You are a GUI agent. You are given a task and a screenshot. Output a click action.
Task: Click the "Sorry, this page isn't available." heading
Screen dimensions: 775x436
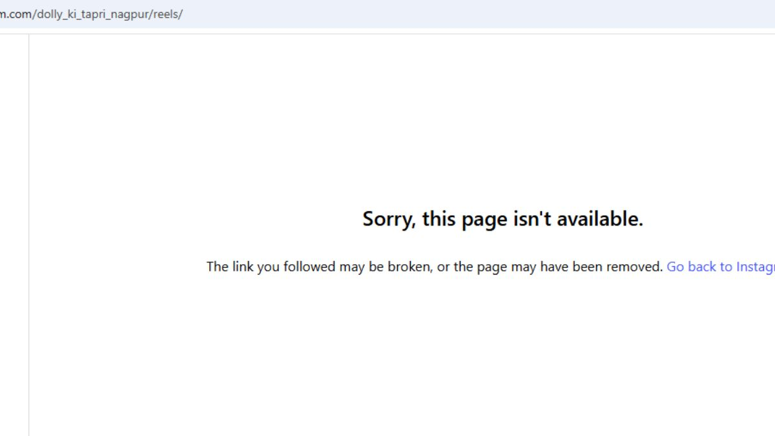pos(502,219)
